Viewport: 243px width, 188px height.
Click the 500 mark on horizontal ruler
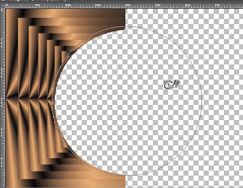click(x=158, y=5)
